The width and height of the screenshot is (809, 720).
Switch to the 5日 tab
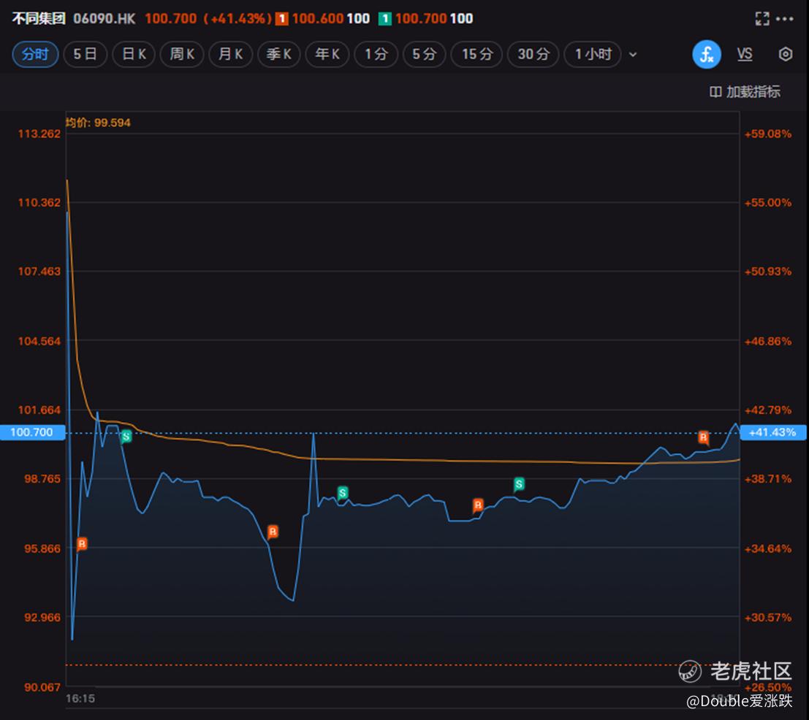pos(85,55)
